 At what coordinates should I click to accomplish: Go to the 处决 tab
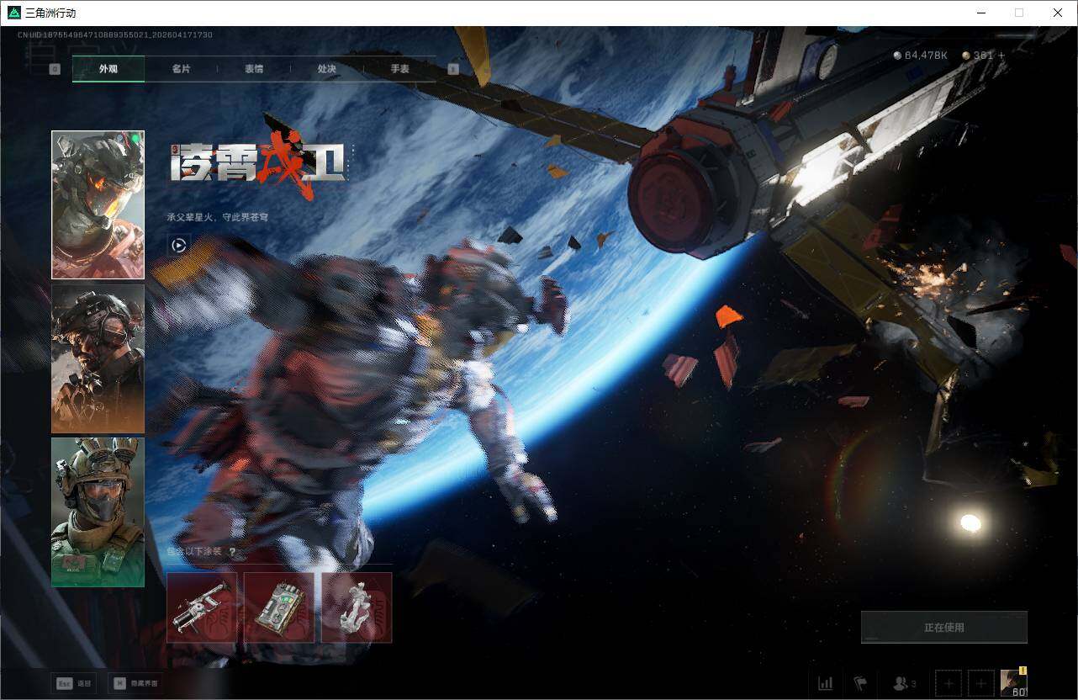click(x=327, y=69)
